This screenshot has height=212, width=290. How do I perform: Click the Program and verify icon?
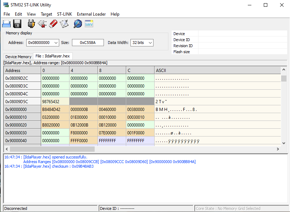(x=64, y=24)
